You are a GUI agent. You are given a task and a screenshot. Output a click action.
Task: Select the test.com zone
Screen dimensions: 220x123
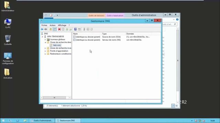click(57, 45)
